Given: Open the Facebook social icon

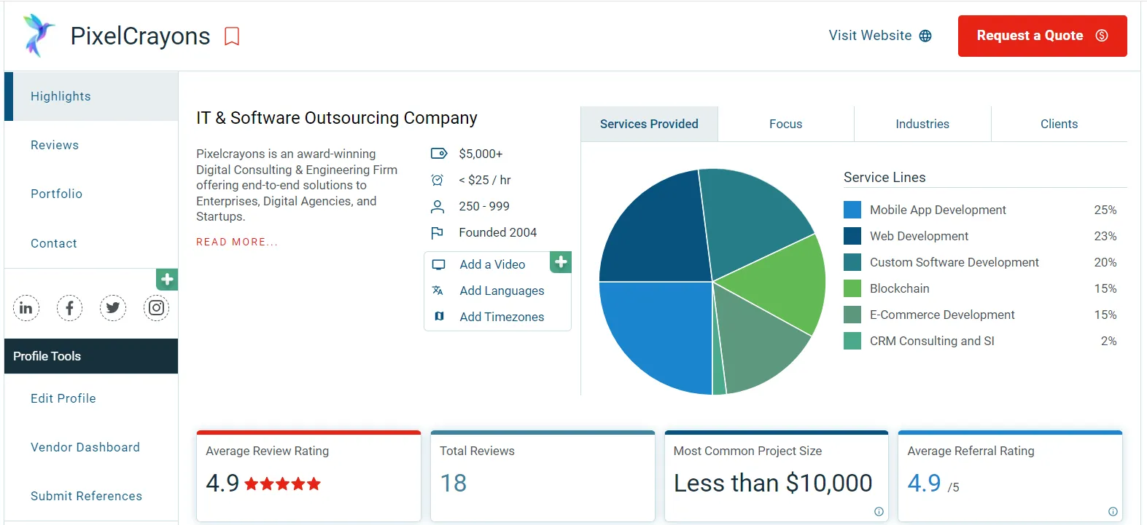Looking at the screenshot, I should click(x=69, y=308).
